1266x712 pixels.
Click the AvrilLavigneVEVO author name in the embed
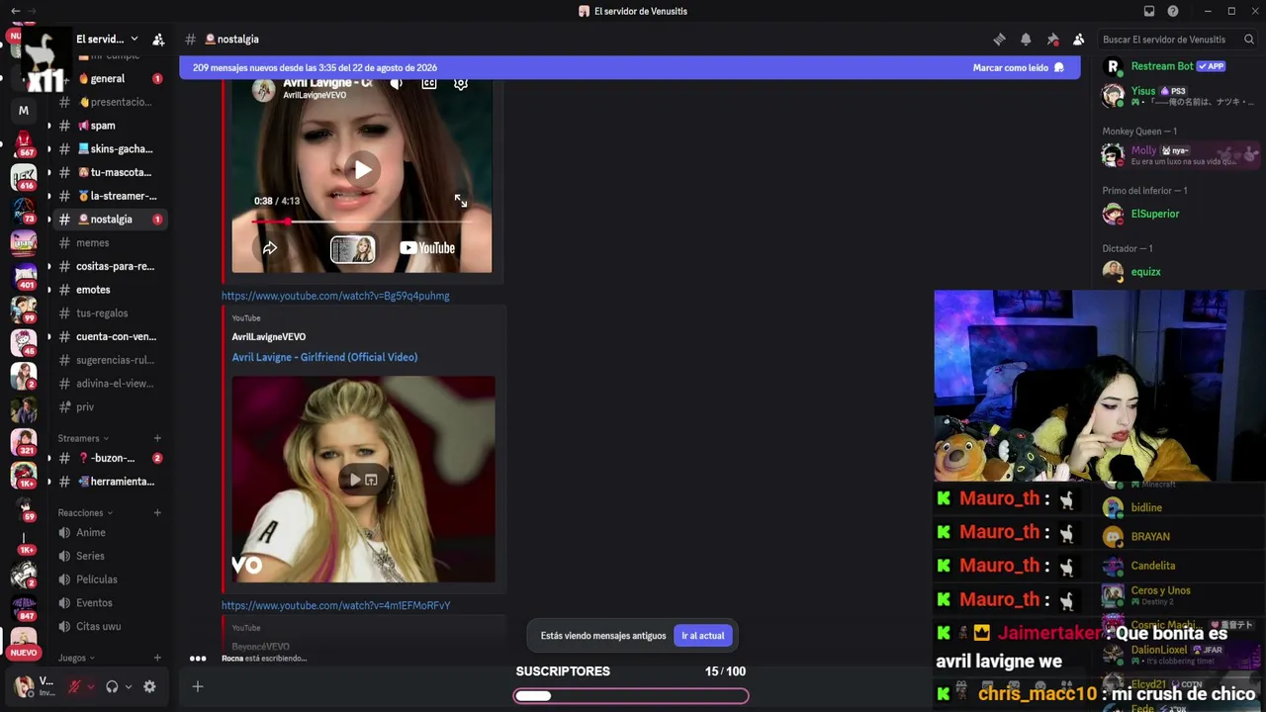(x=269, y=337)
